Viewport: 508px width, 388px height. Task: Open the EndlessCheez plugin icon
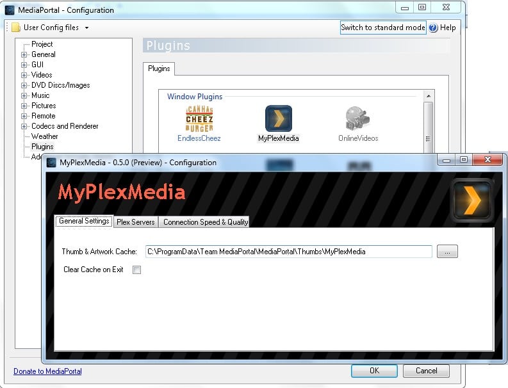[199, 119]
